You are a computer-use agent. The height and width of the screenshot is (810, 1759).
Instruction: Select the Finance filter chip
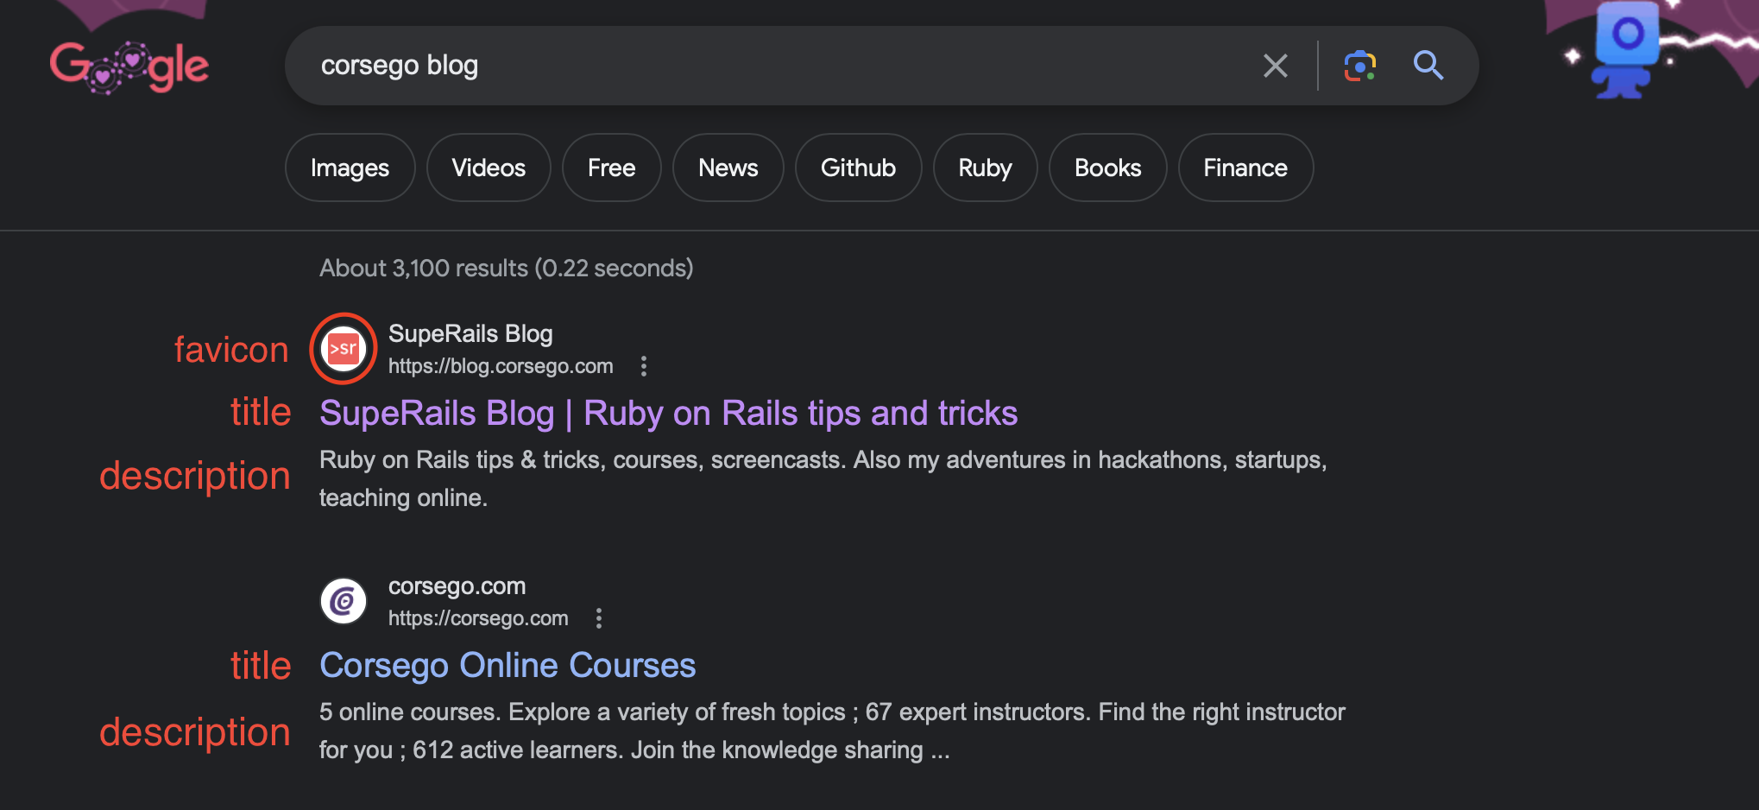(x=1245, y=168)
